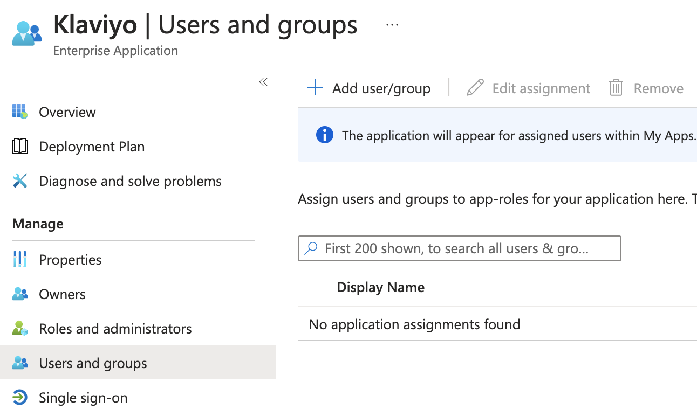Click the Edit assignment pencil icon
The image size is (697, 416).
pos(474,88)
